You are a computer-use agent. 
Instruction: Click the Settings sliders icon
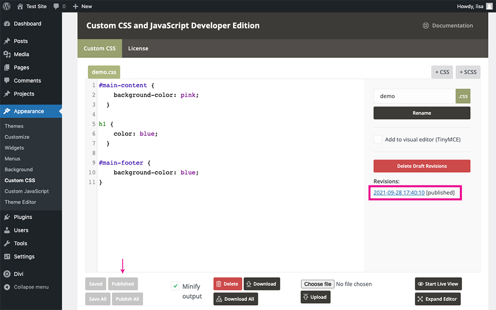coord(7,256)
